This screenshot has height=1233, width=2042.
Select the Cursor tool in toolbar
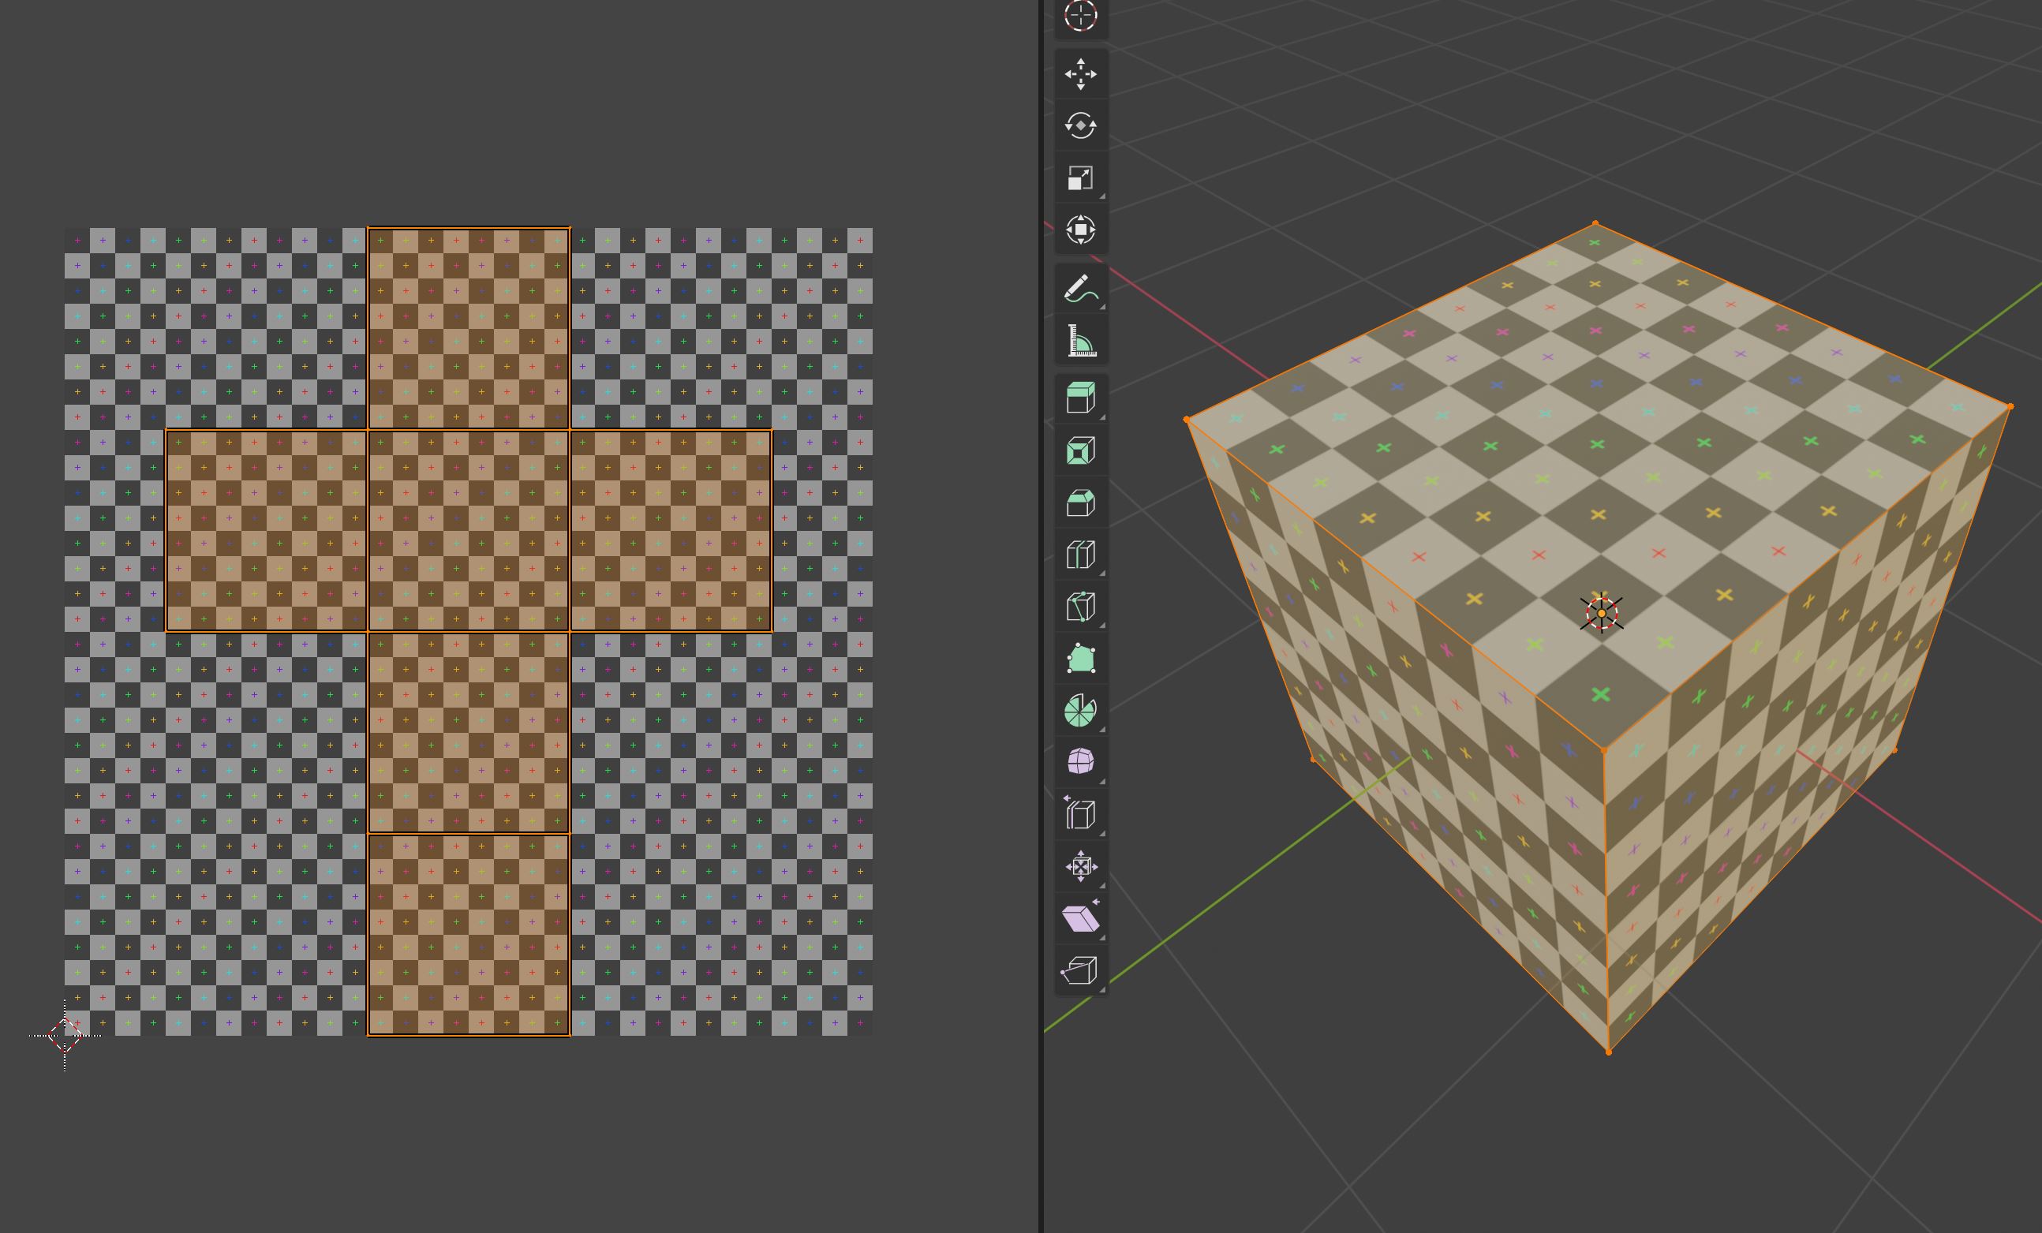pyautogui.click(x=1081, y=17)
